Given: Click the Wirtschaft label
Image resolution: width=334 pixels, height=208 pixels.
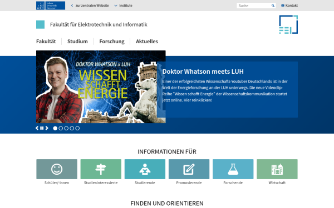Looking at the screenshot, I should coord(277,182).
